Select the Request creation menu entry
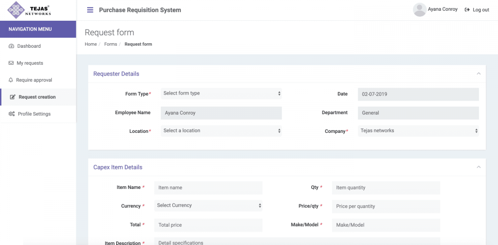 tap(37, 97)
